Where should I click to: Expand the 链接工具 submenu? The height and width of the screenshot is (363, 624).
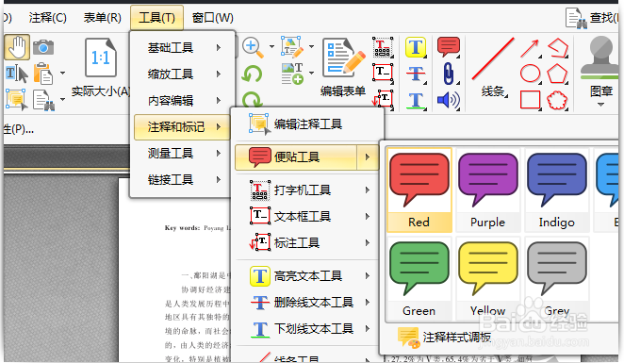(182, 180)
